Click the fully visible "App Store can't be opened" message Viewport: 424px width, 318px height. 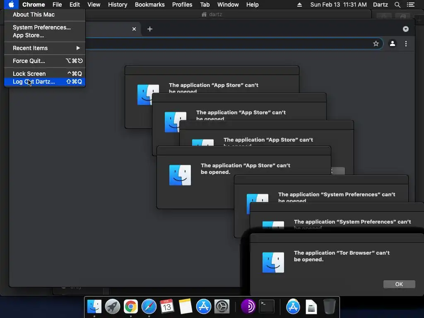pyautogui.click(x=246, y=169)
